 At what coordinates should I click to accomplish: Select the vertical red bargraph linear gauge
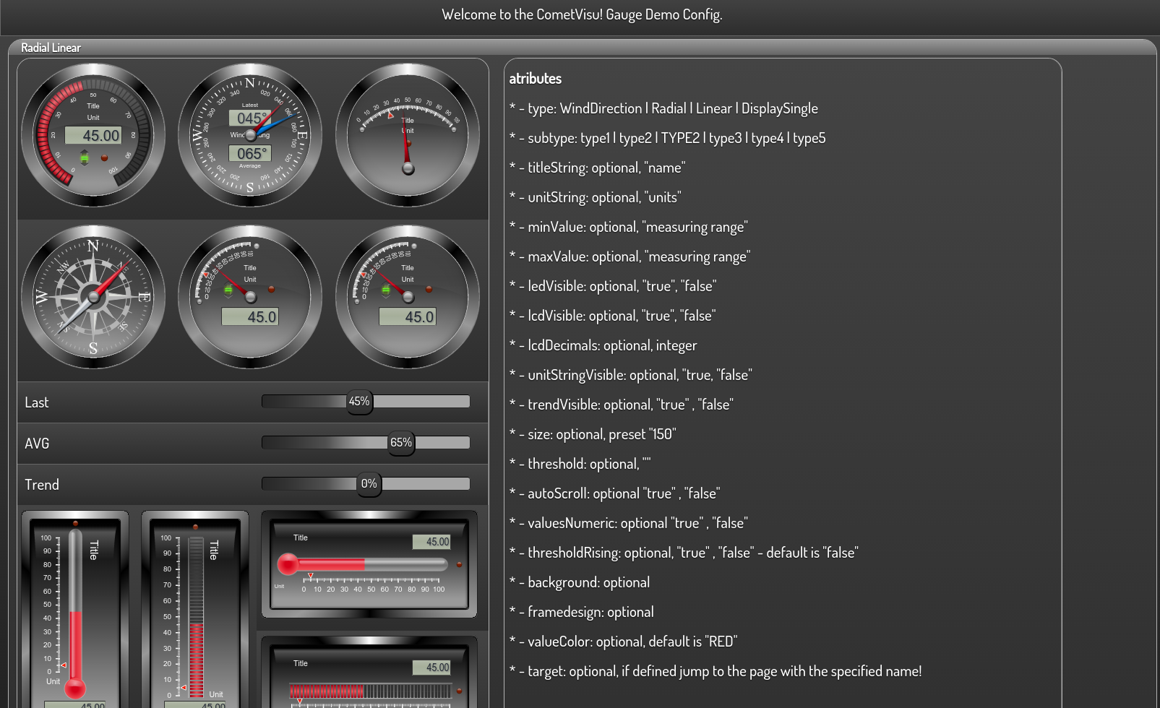(195, 609)
